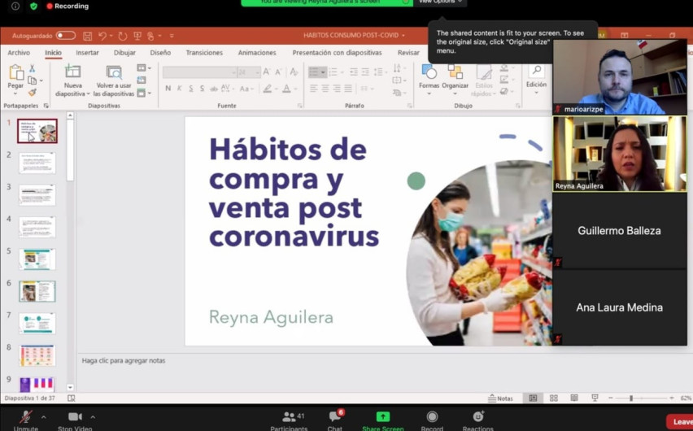693x431 pixels.
Task: Start slideshow from status bar icon
Action: pyautogui.click(x=595, y=398)
